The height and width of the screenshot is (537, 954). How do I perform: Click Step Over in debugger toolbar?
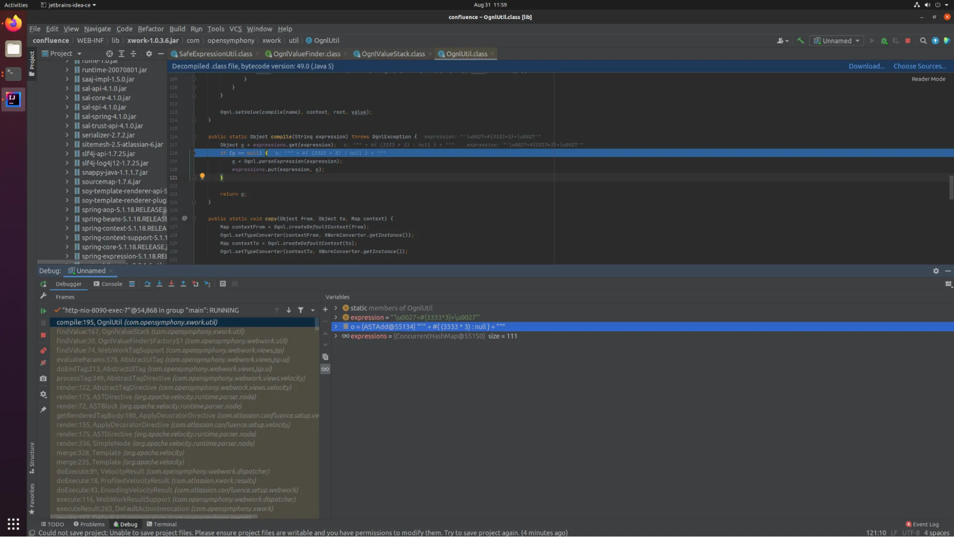[x=147, y=284]
